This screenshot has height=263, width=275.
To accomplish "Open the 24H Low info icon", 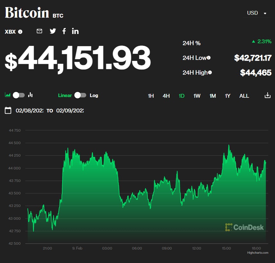I will click(209, 58).
